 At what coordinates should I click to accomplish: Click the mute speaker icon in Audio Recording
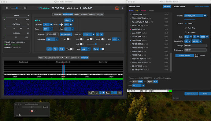click(17, 115)
